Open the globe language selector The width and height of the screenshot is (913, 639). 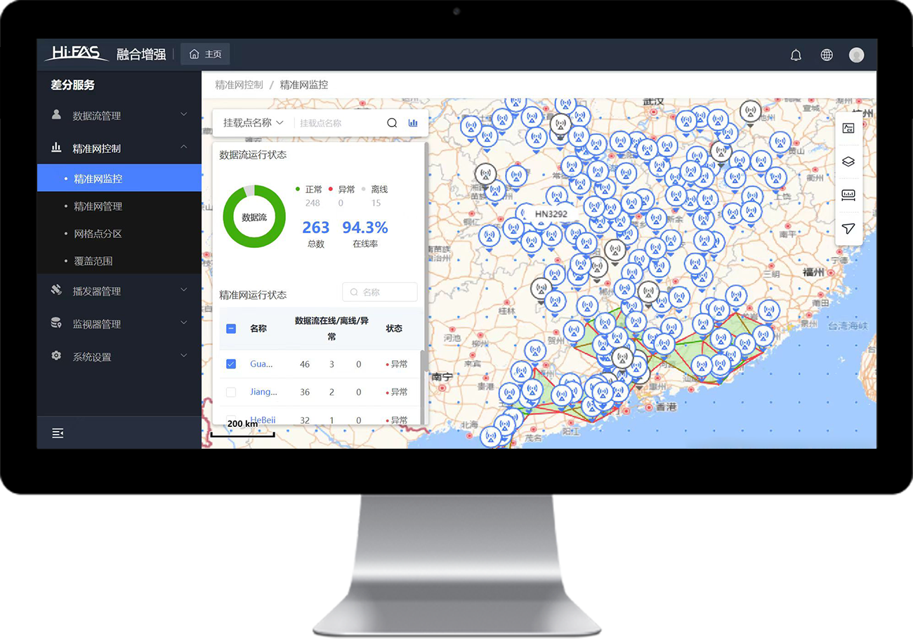pos(827,55)
